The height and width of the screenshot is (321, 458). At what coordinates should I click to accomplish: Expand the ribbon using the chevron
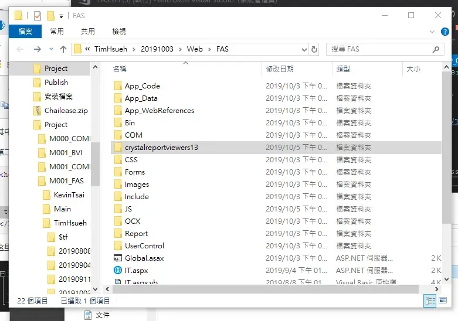(x=433, y=31)
